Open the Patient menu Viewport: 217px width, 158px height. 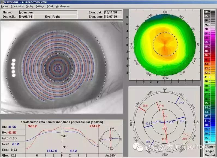click(x=5, y=7)
